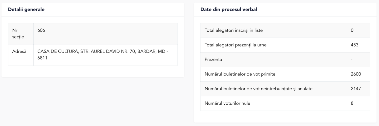Viewport: 379px width, 126px height.
Task: Click the dash value beside Prezenta
Action: coord(352,59)
